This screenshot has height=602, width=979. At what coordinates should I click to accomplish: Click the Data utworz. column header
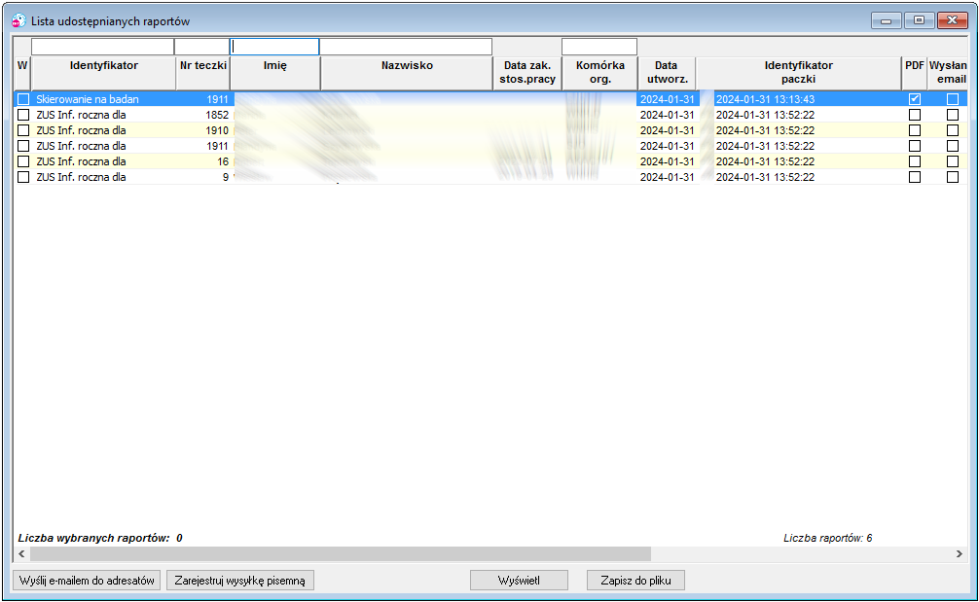[667, 73]
